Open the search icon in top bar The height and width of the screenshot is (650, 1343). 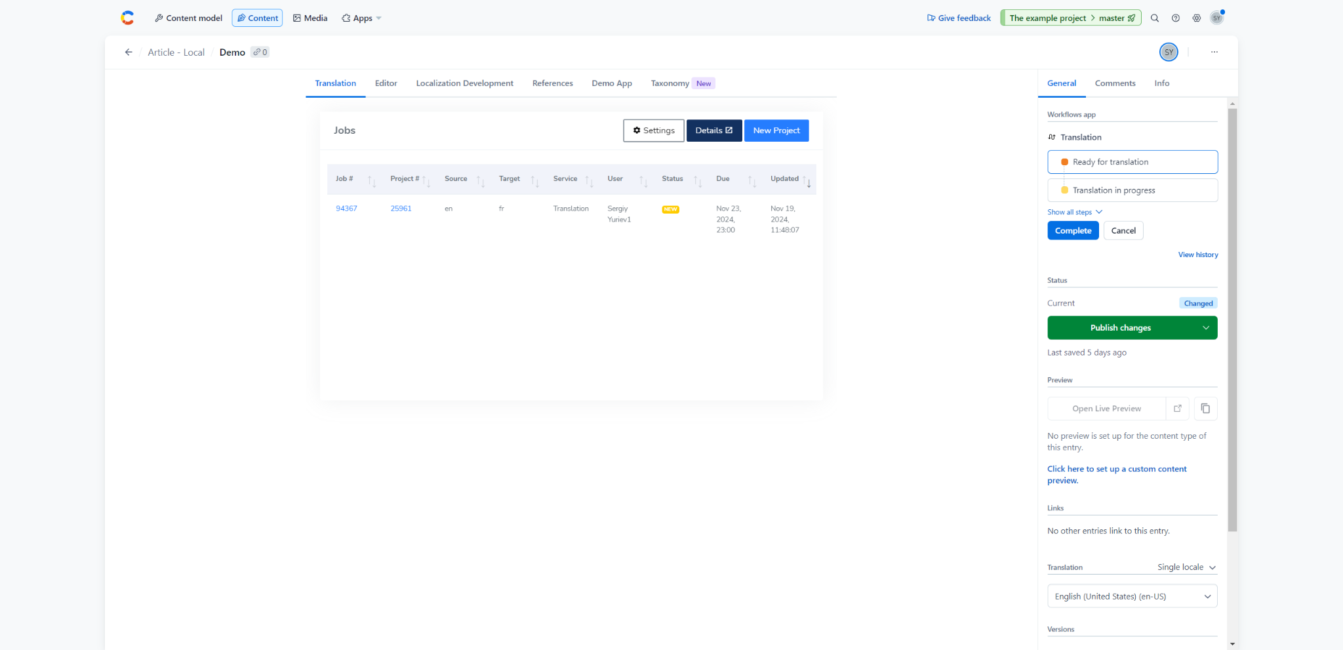pos(1155,18)
